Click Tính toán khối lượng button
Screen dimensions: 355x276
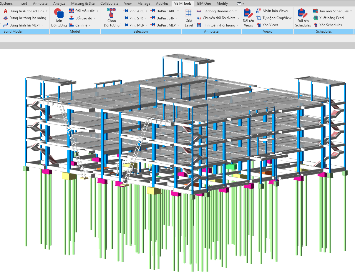[x=218, y=25]
